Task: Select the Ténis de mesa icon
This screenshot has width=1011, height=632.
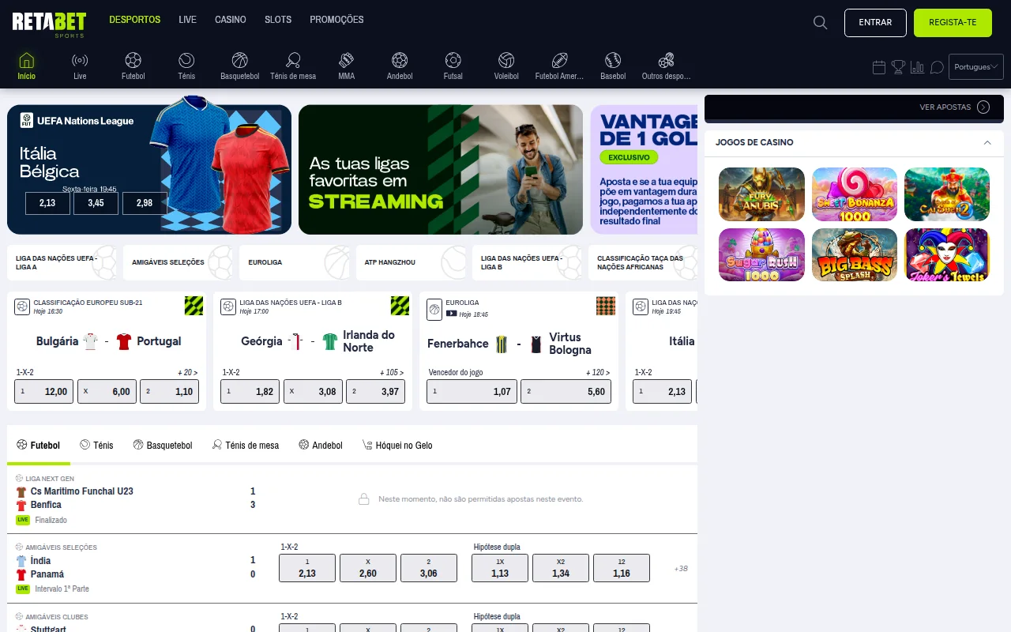Action: click(293, 60)
